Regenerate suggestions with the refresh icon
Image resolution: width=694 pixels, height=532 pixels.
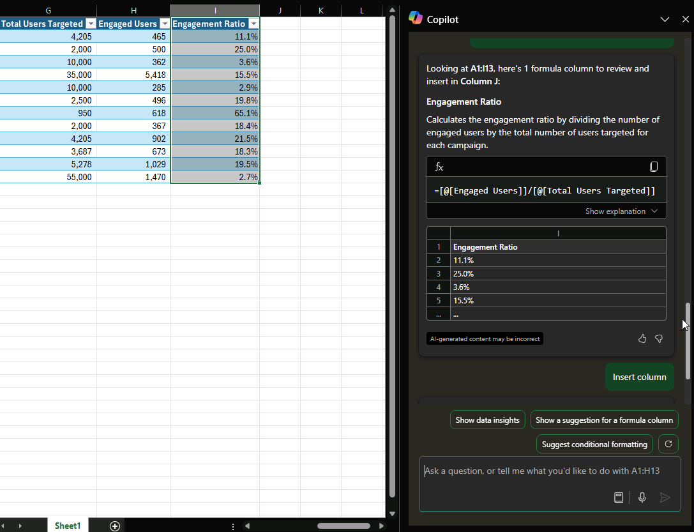click(x=668, y=444)
